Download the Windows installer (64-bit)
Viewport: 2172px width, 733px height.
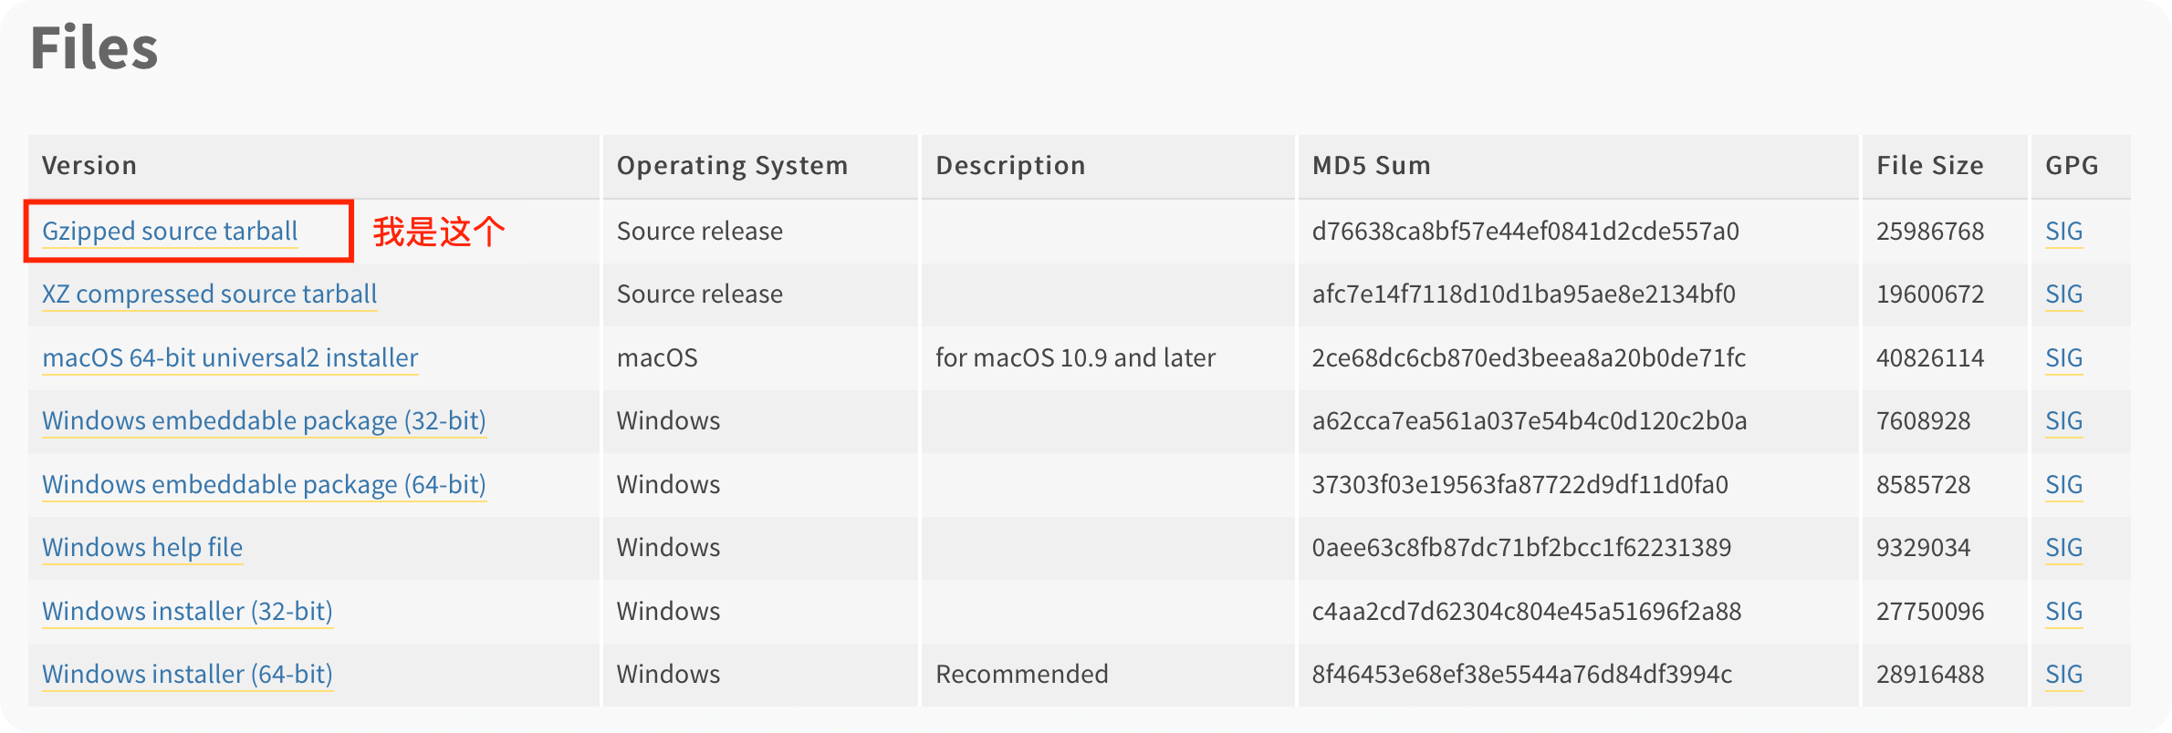pyautogui.click(x=187, y=675)
